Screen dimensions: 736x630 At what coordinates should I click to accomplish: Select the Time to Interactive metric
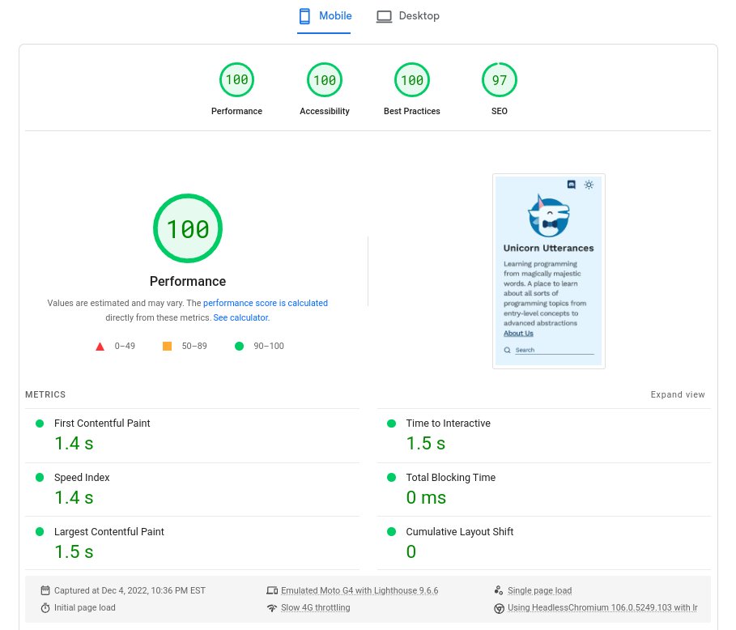pos(544,435)
